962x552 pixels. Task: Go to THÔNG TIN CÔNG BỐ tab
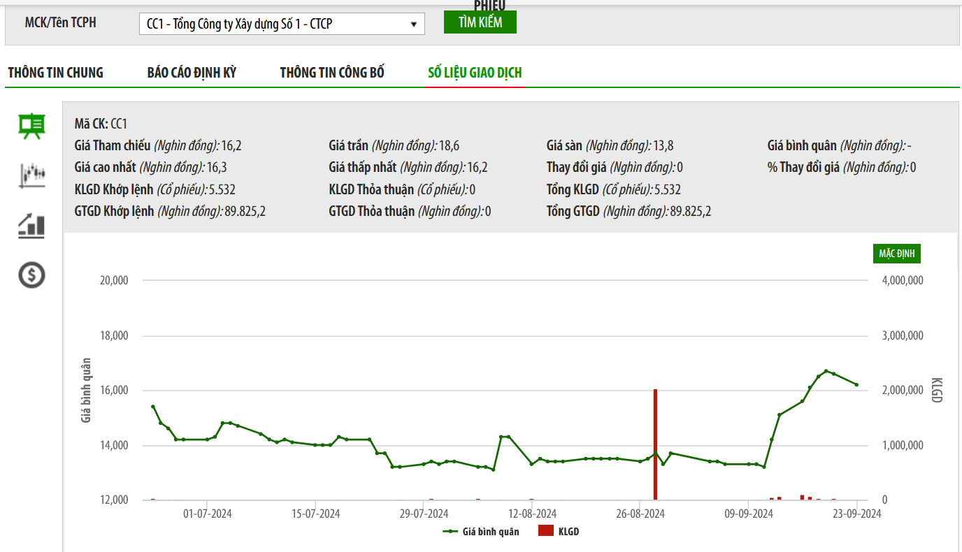click(332, 73)
